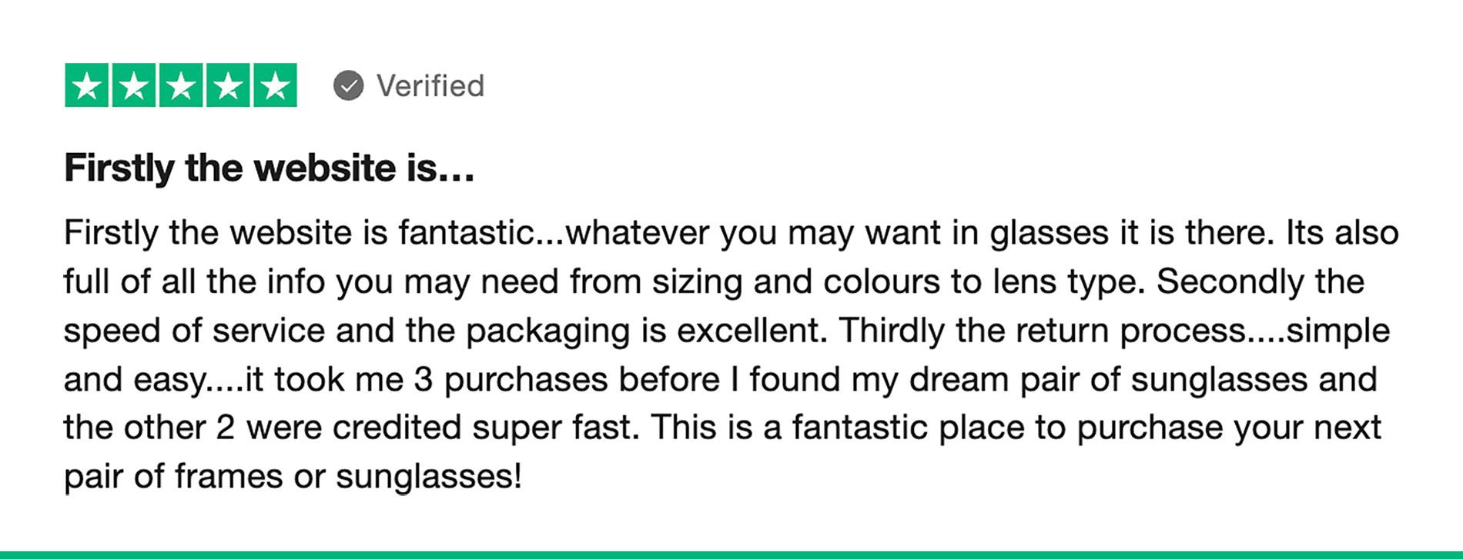
Task: Select the third (middle) rating star
Action: [181, 85]
